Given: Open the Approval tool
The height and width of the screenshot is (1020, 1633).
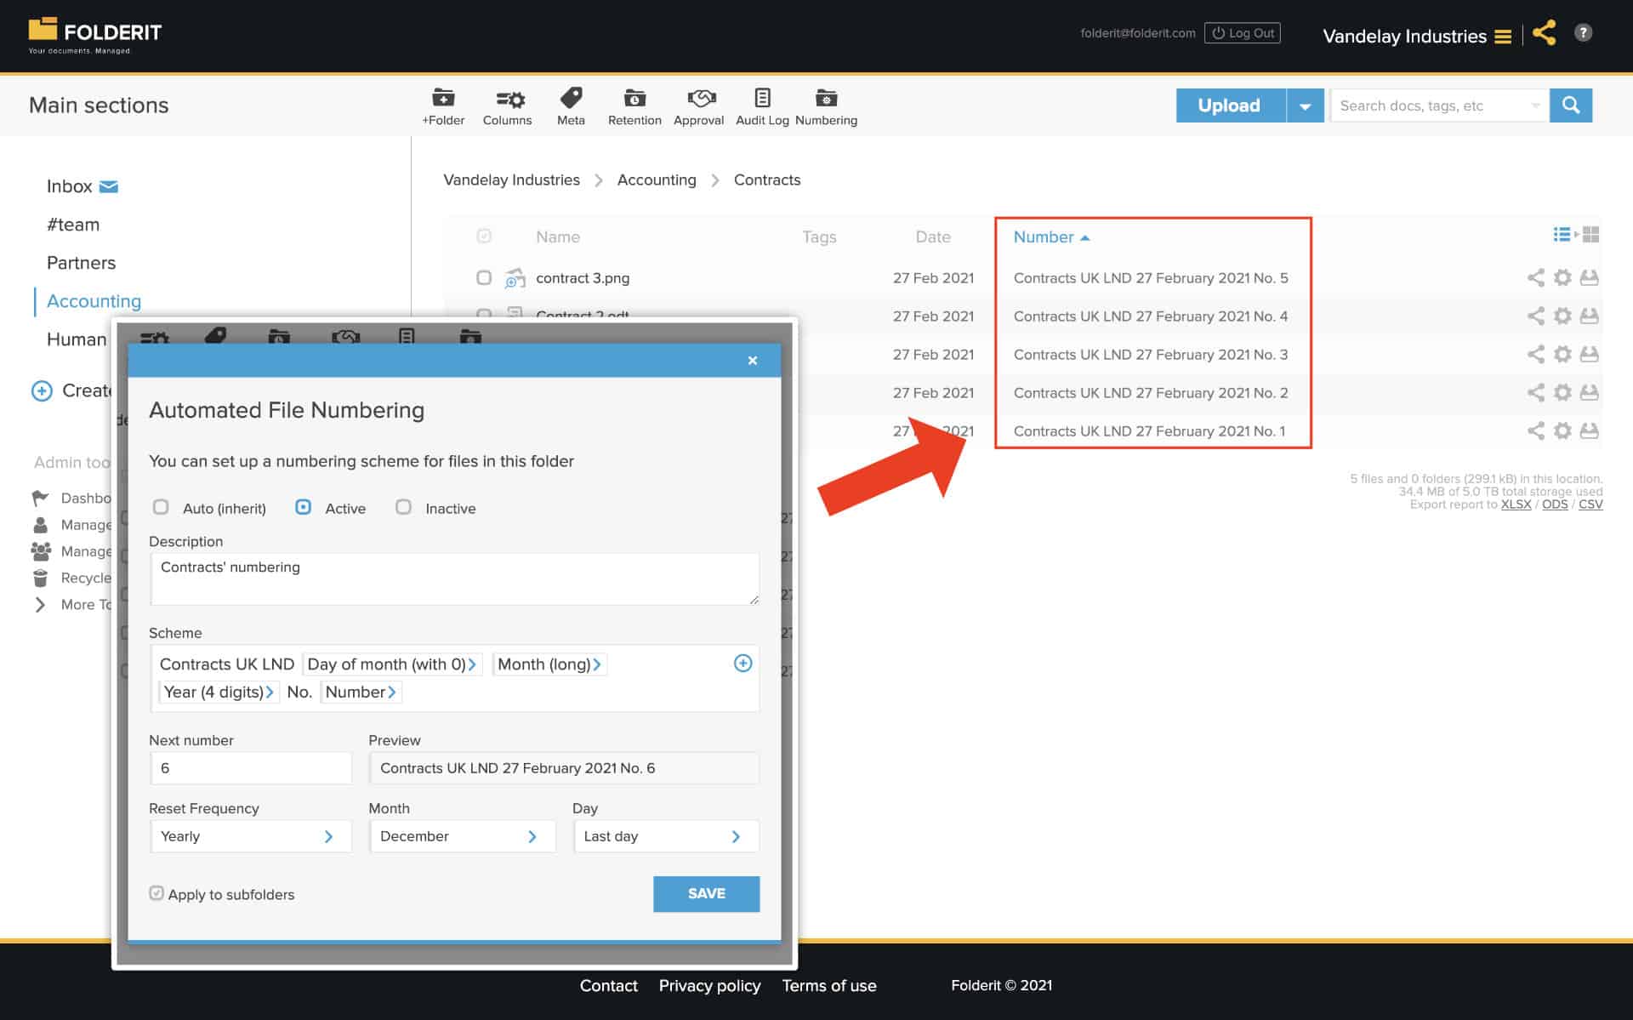Looking at the screenshot, I should pos(697,105).
